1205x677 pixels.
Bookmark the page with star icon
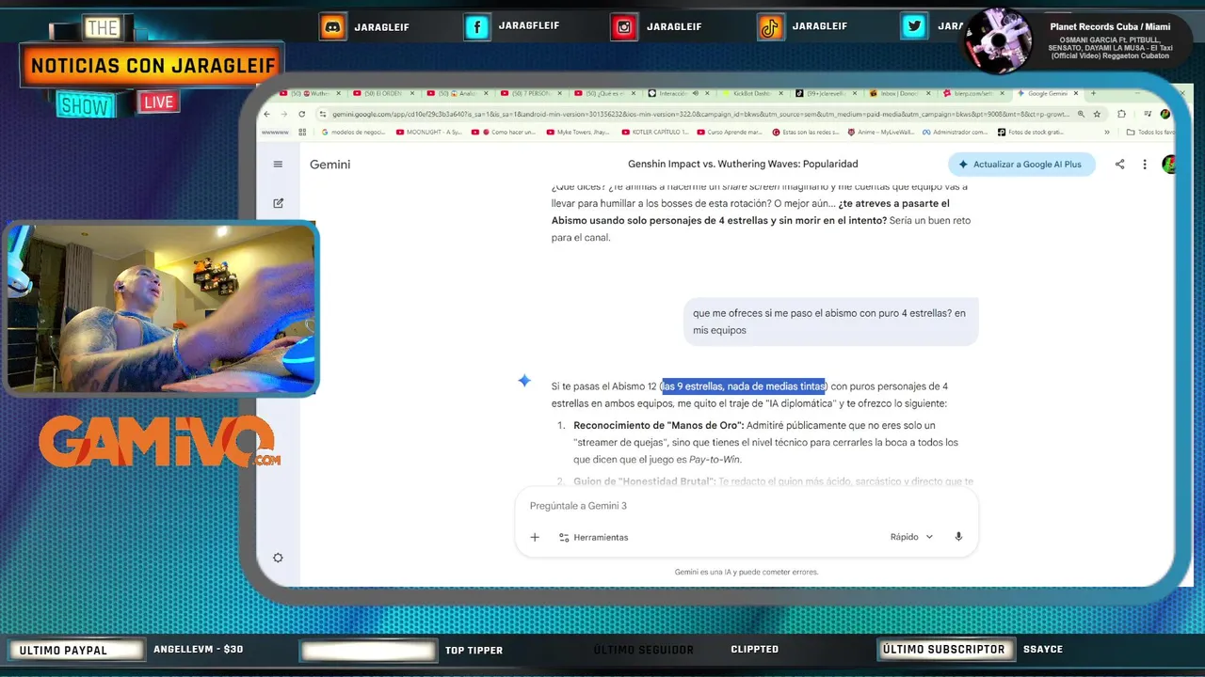[1098, 114]
